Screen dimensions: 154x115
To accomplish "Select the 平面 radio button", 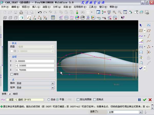I will (57, 100).
